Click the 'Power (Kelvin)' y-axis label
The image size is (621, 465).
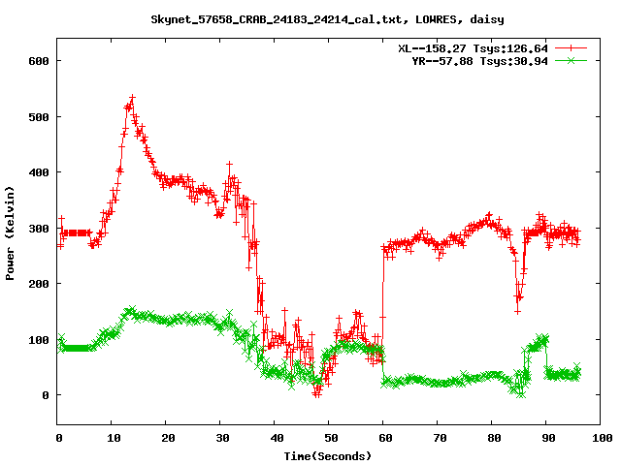pos(10,233)
